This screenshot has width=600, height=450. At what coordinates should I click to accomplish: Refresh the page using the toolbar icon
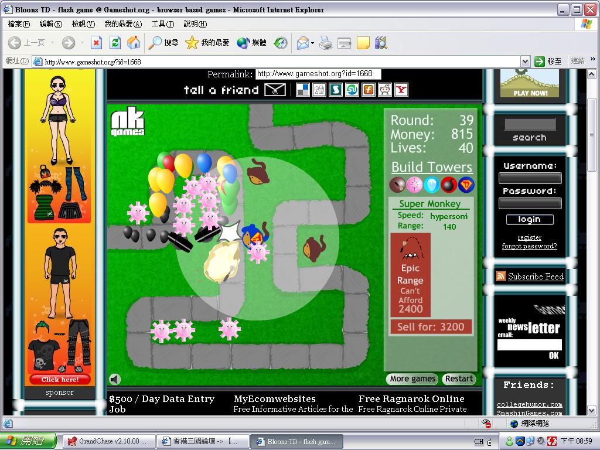pyautogui.click(x=115, y=42)
